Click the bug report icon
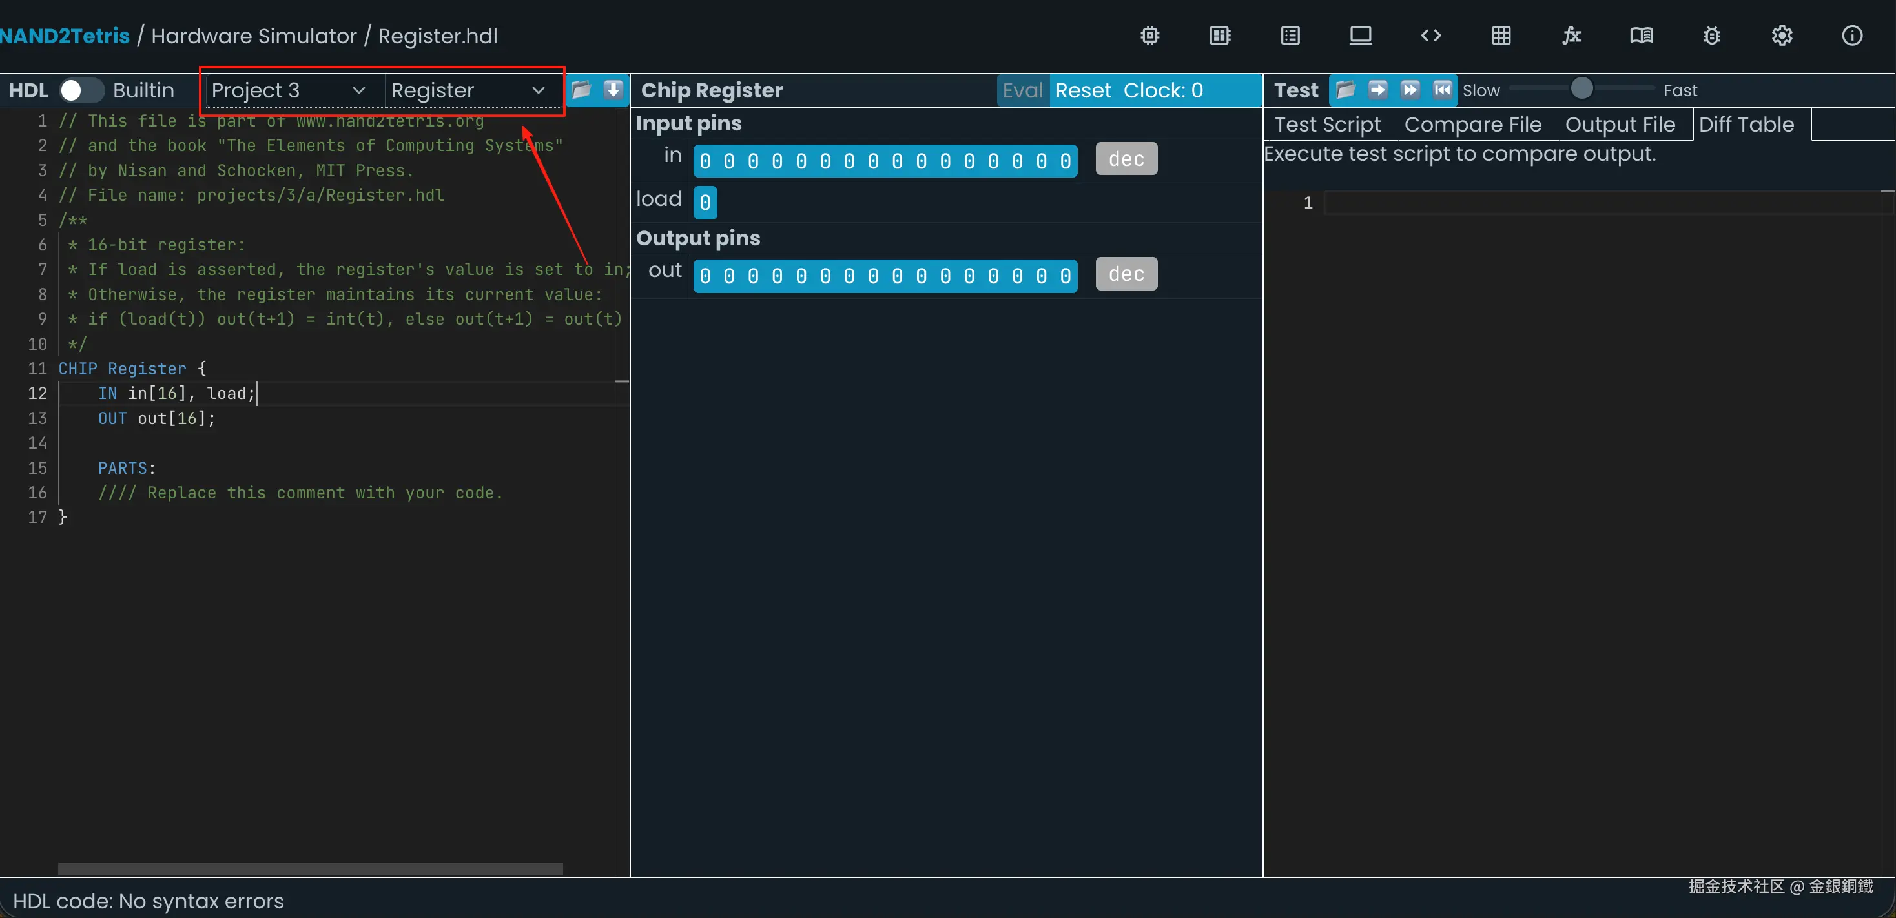1896x918 pixels. click(x=1711, y=36)
